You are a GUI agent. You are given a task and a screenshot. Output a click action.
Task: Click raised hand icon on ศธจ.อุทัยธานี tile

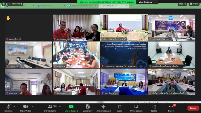pos(8,18)
